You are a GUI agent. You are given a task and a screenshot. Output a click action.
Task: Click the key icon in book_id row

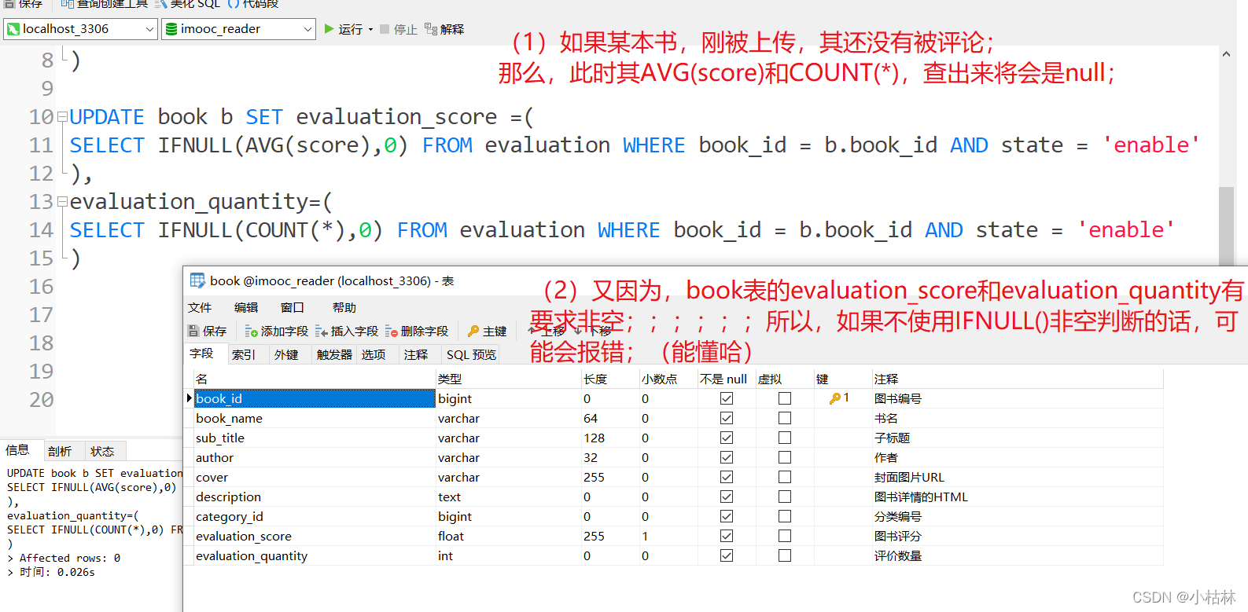click(835, 398)
